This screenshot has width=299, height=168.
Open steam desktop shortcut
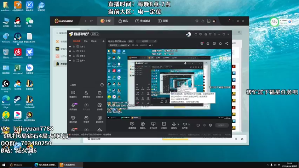pyautogui.click(x=18, y=101)
